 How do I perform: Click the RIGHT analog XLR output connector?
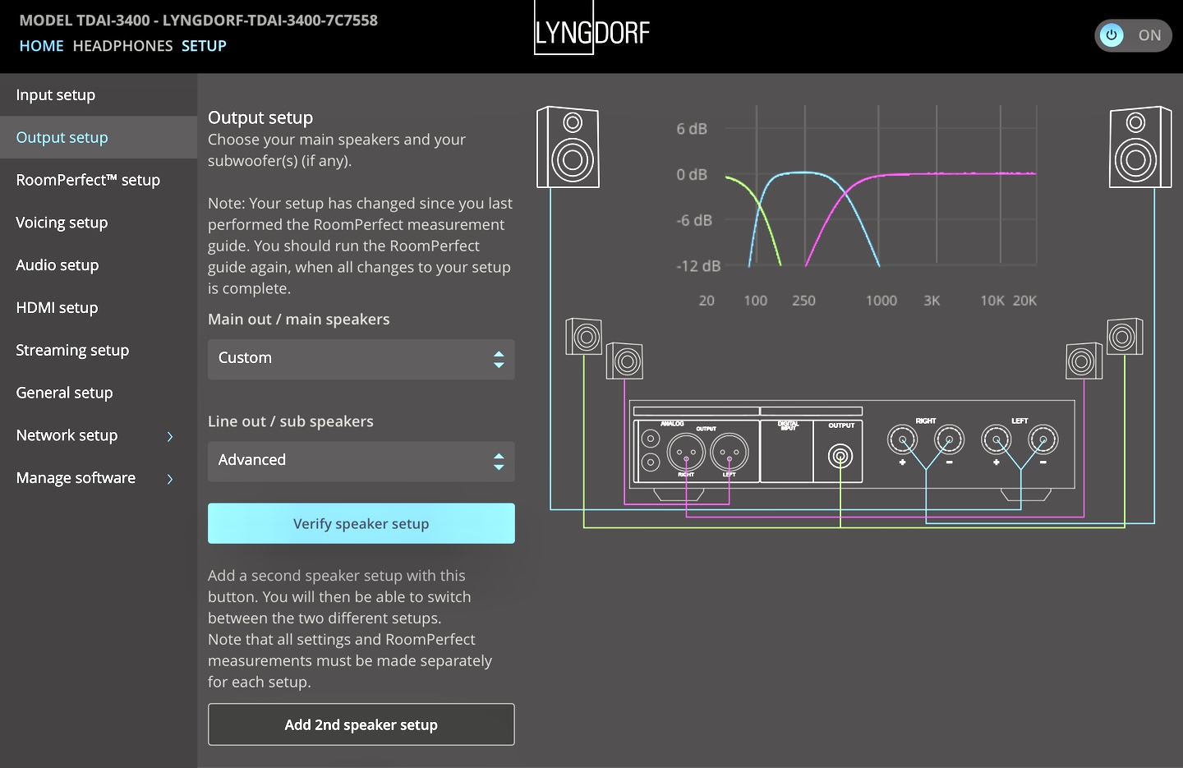pyautogui.click(x=686, y=452)
